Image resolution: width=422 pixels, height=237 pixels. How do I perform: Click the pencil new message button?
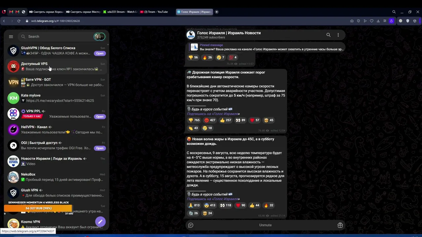(100, 222)
